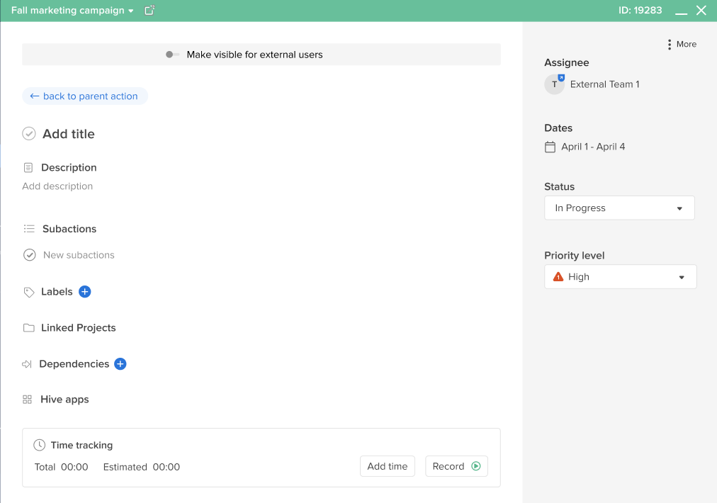Expand Fall marketing campaign project dropdown
The width and height of the screenshot is (717, 503).
tap(72, 10)
